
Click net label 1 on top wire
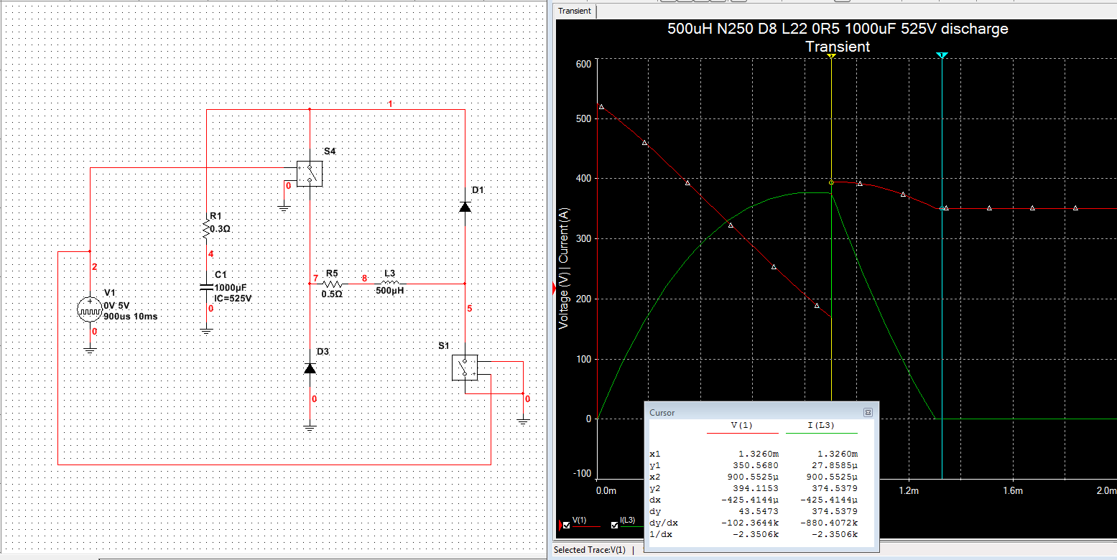(390, 104)
